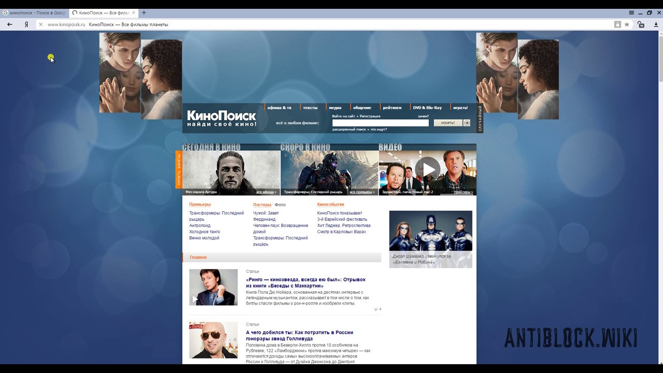Click the КиноПоиск site logo
Image resolution: width=663 pixels, height=373 pixels.
(x=222, y=118)
